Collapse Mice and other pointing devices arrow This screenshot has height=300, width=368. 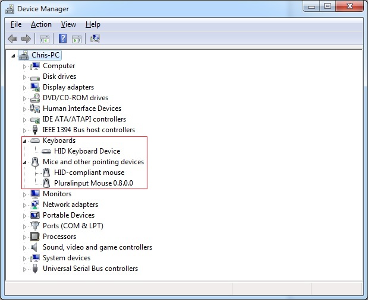pos(24,162)
